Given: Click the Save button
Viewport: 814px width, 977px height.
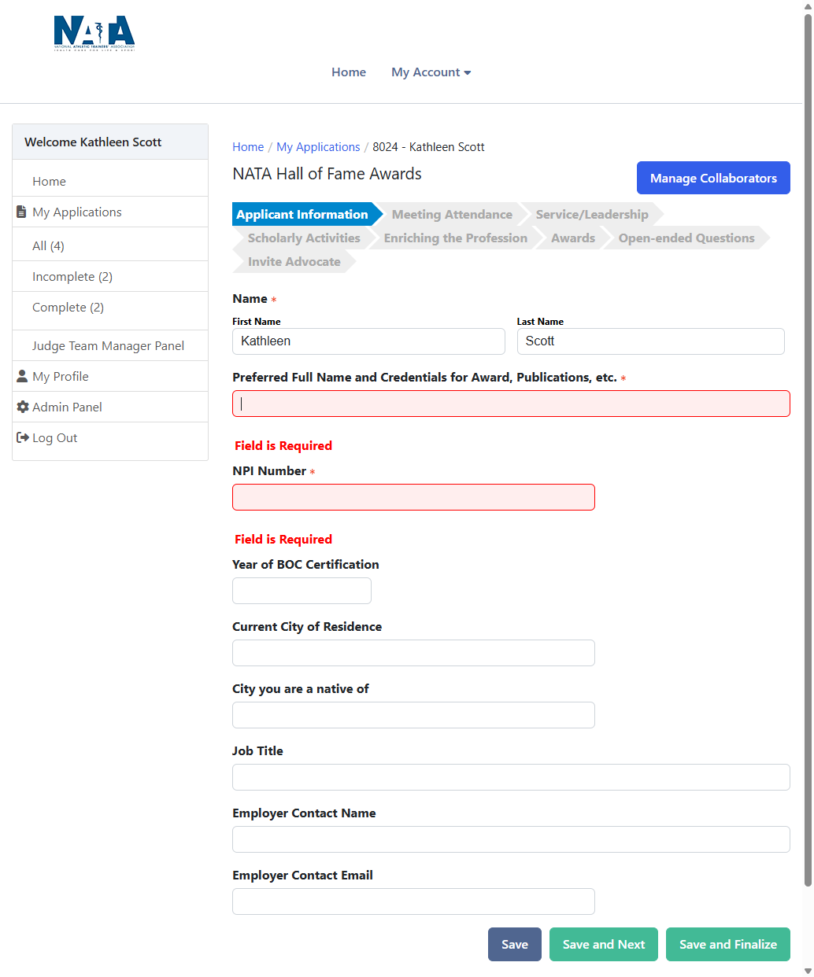Looking at the screenshot, I should tap(515, 944).
